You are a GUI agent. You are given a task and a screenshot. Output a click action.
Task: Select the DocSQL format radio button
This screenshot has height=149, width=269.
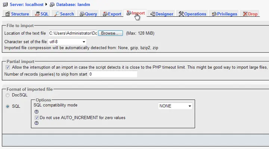coord(7,95)
